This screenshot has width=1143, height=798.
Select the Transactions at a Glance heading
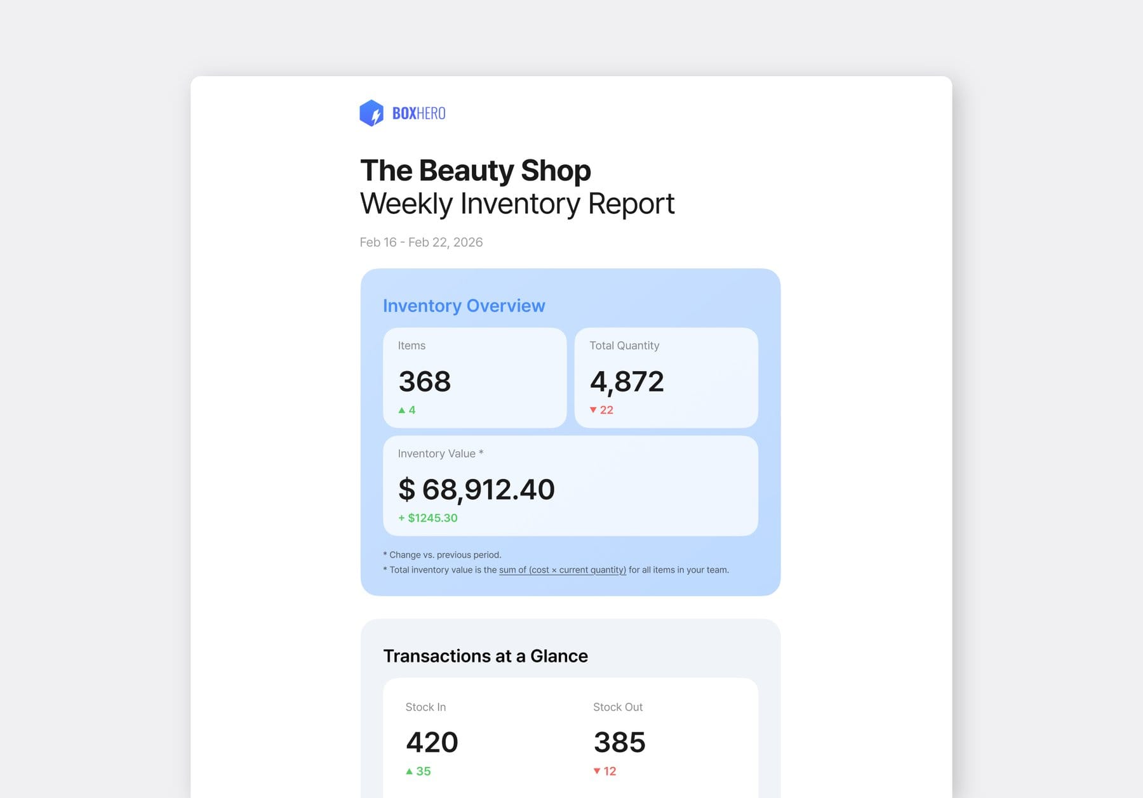tap(485, 656)
